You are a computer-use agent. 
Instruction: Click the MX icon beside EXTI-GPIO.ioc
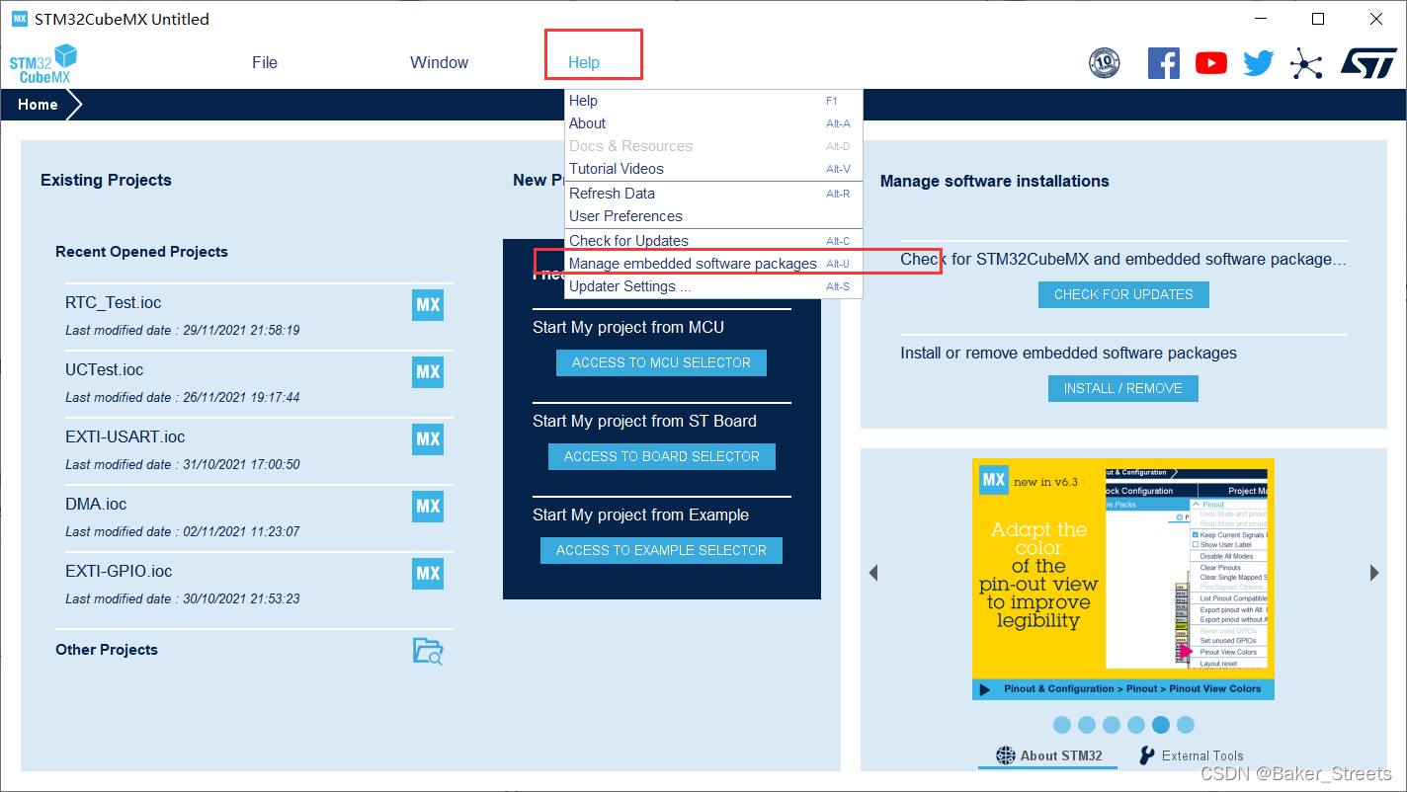428,574
